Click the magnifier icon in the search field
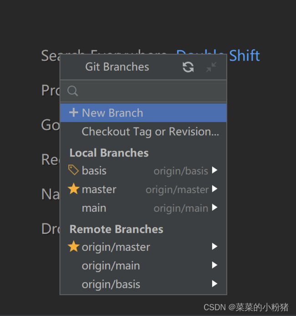296x316 pixels. 72,91
